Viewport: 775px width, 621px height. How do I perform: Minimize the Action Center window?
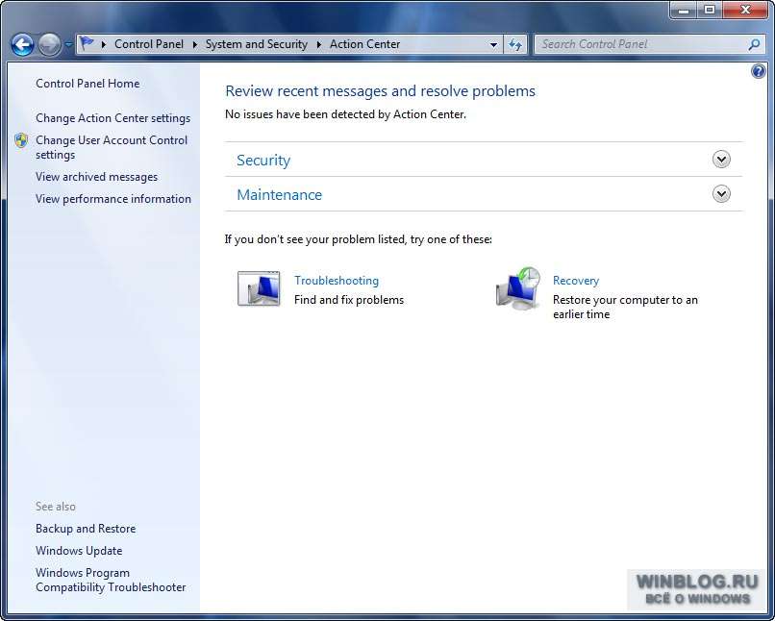[684, 10]
